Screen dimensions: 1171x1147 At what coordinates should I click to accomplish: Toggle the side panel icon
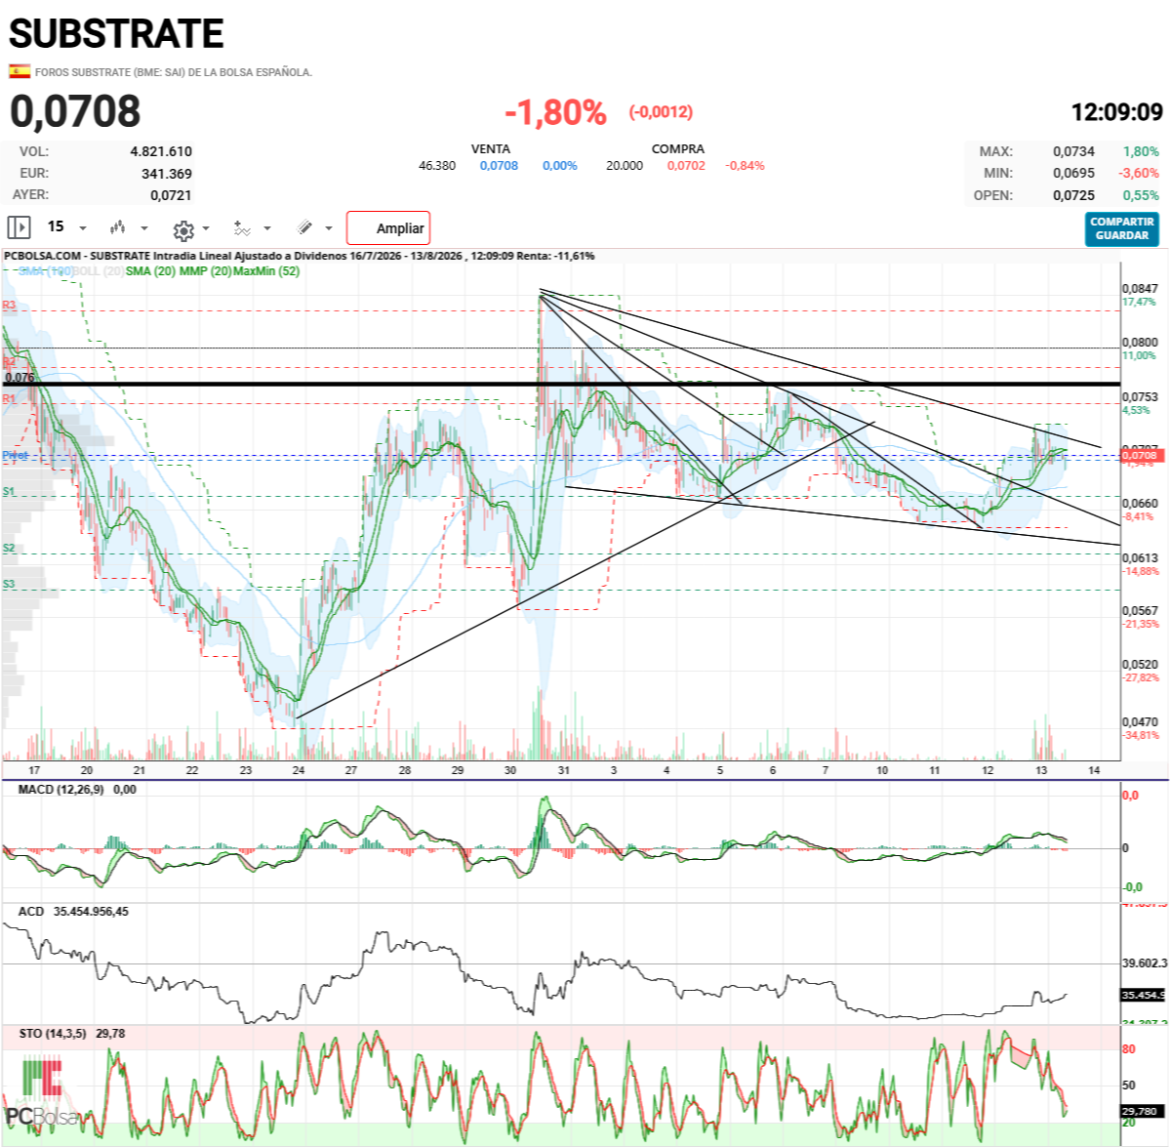[19, 227]
